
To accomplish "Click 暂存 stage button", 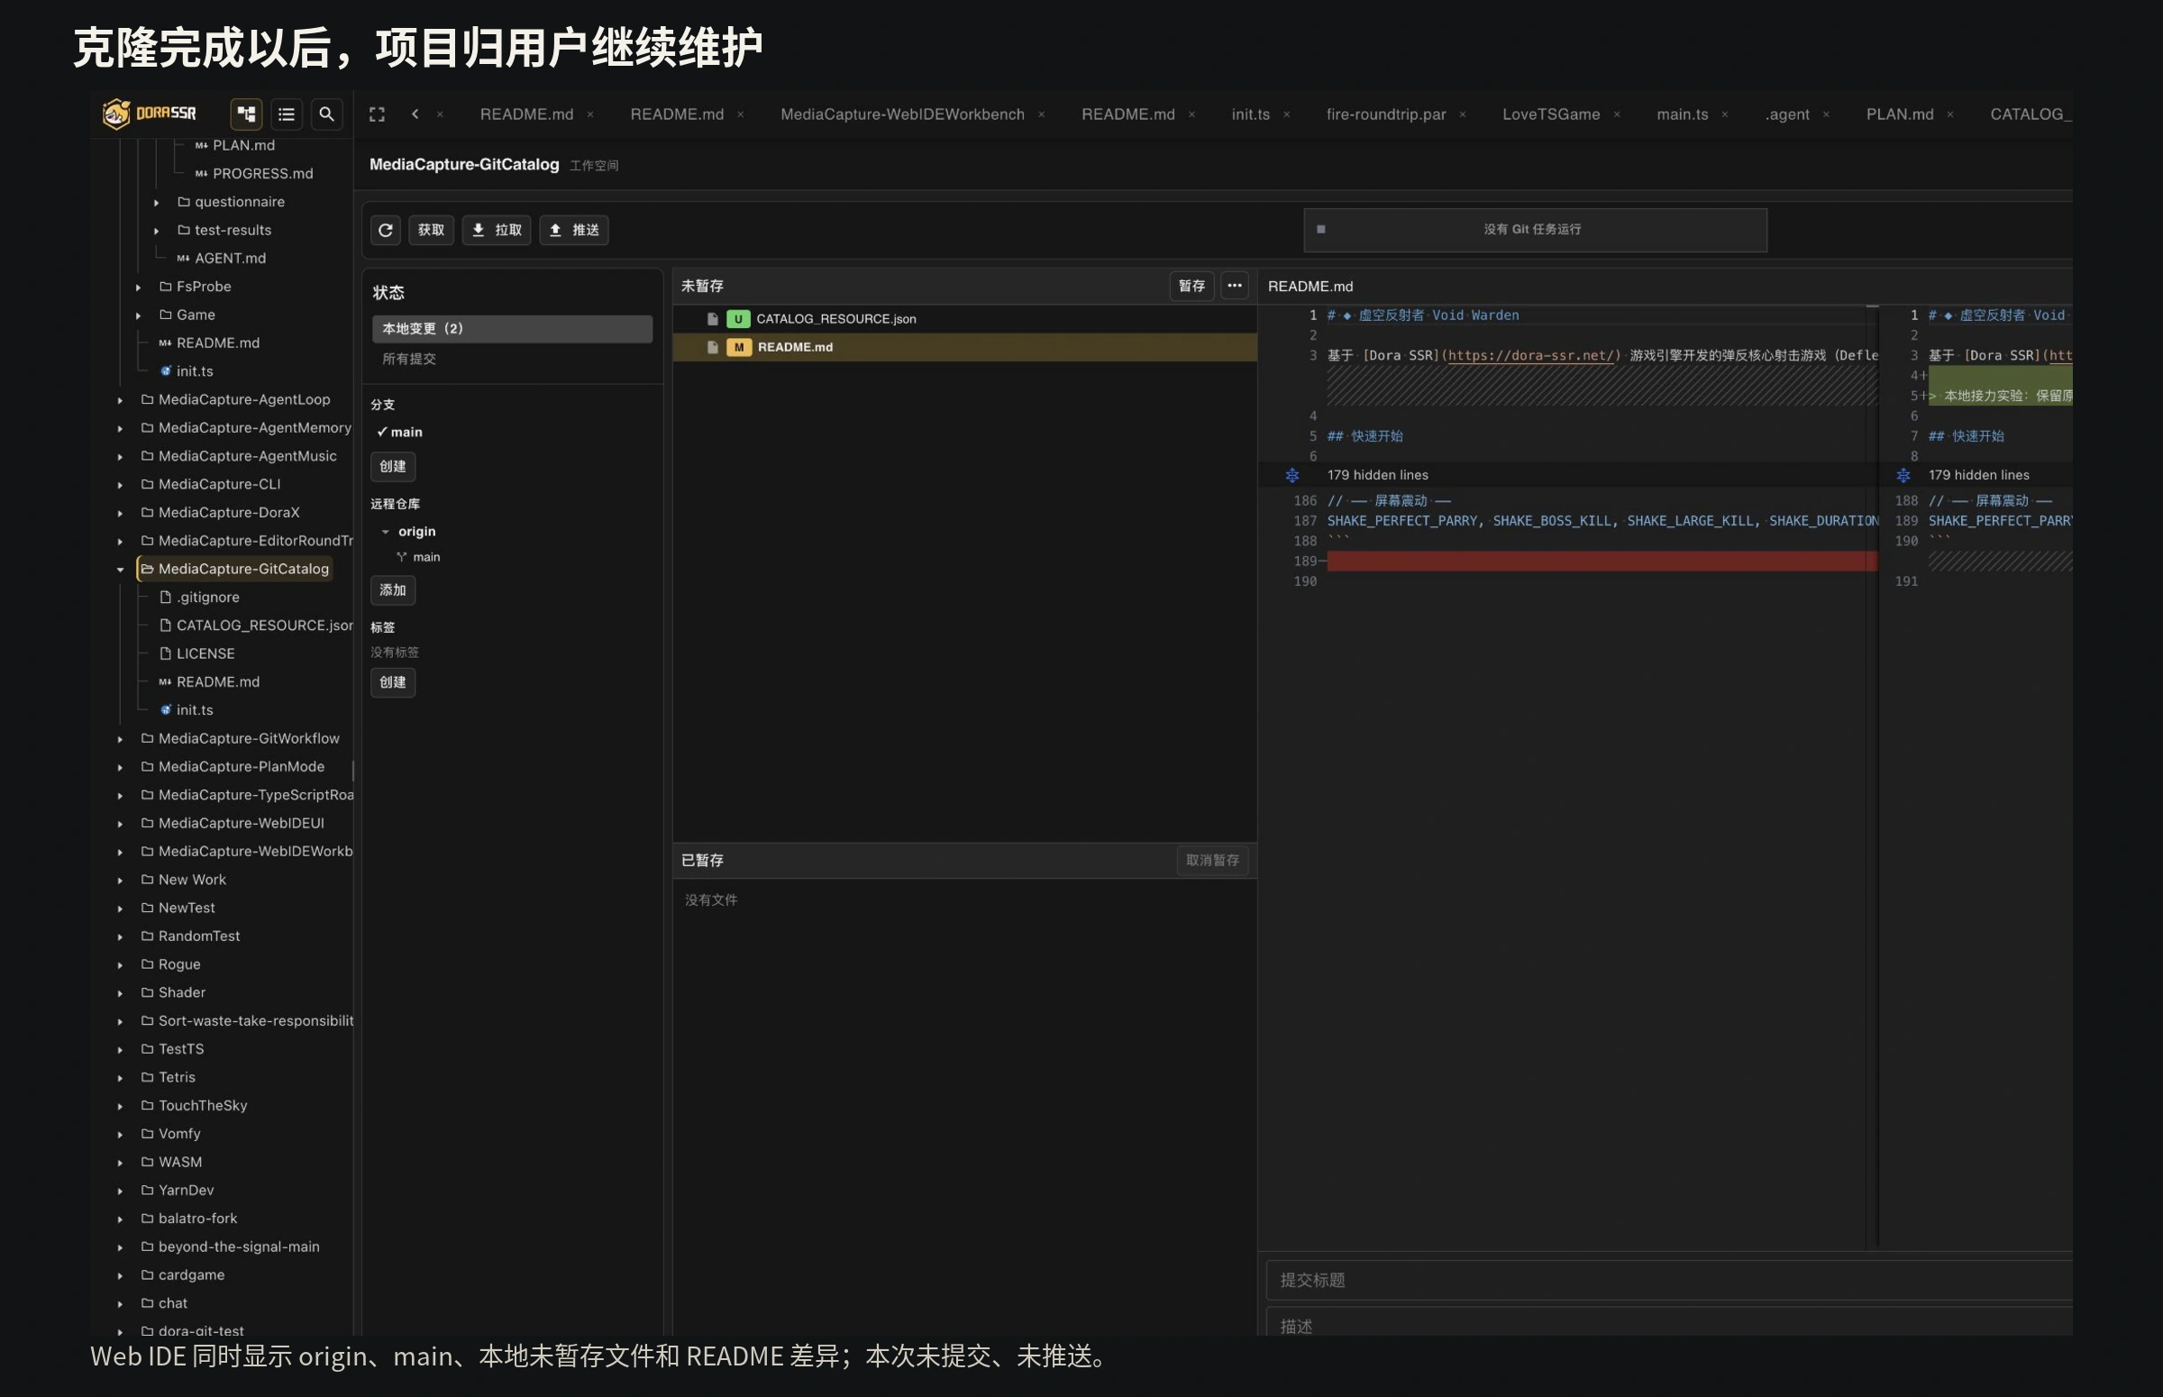I will tap(1191, 286).
